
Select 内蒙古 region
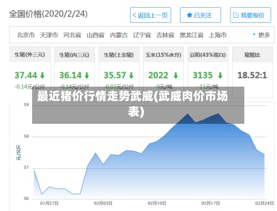119,35
